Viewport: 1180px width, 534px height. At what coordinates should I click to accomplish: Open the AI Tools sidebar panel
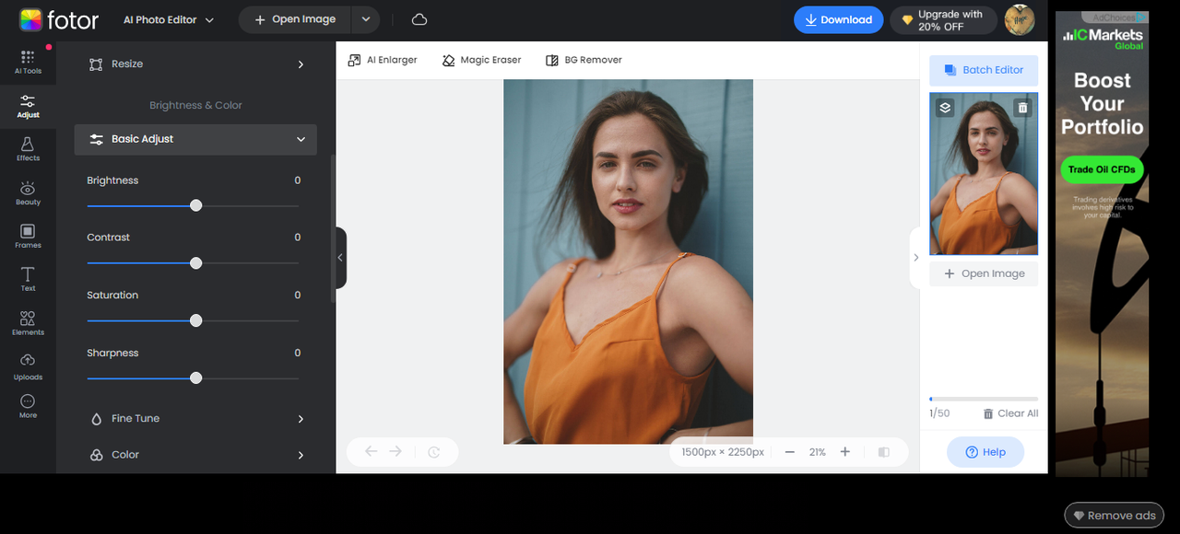click(x=28, y=62)
